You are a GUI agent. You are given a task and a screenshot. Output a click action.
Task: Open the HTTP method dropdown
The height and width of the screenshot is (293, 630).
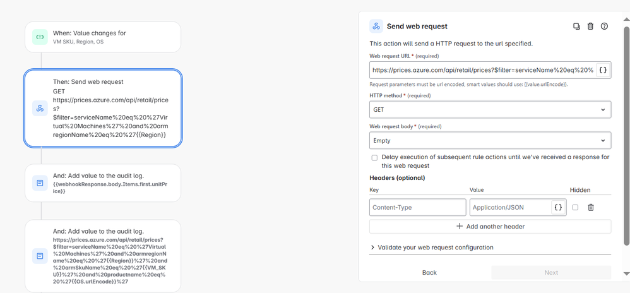pyautogui.click(x=490, y=109)
